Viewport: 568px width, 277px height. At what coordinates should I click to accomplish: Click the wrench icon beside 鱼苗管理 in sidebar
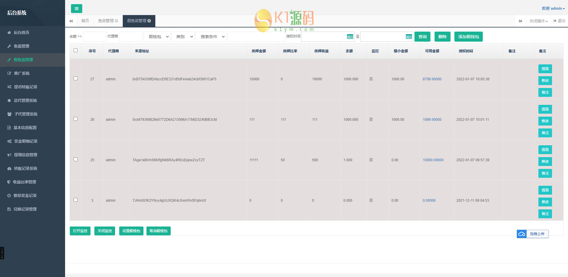[9, 46]
